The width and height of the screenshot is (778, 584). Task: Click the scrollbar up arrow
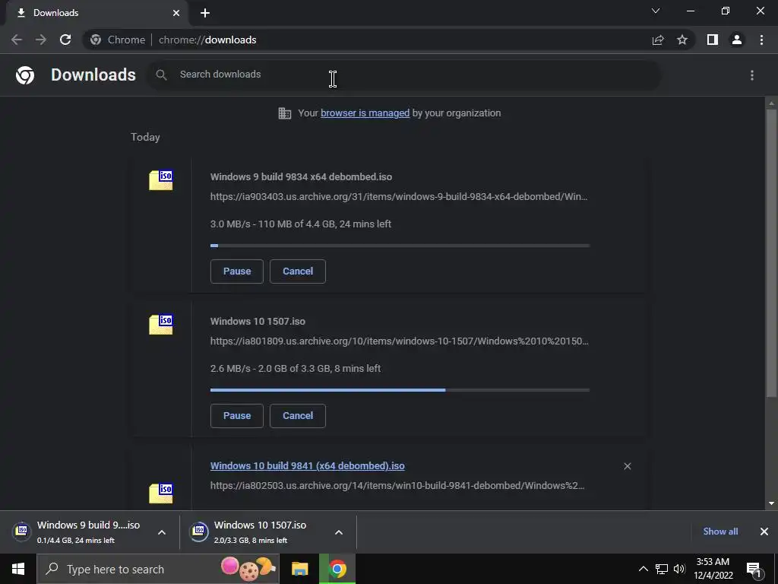(771, 103)
